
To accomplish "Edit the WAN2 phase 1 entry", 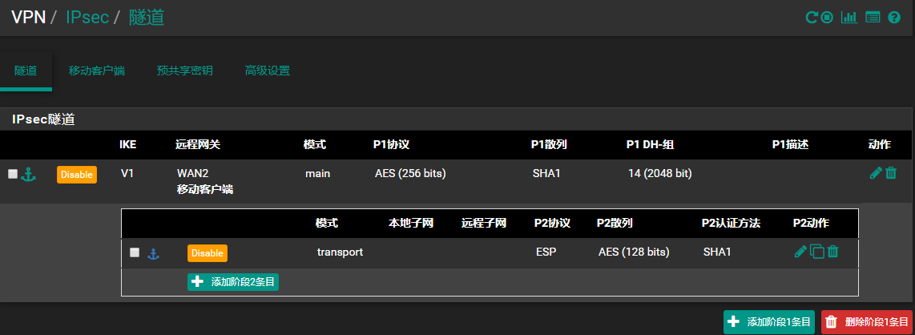I will click(876, 173).
